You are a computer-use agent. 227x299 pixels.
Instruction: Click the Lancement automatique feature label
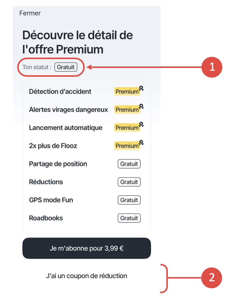66,128
